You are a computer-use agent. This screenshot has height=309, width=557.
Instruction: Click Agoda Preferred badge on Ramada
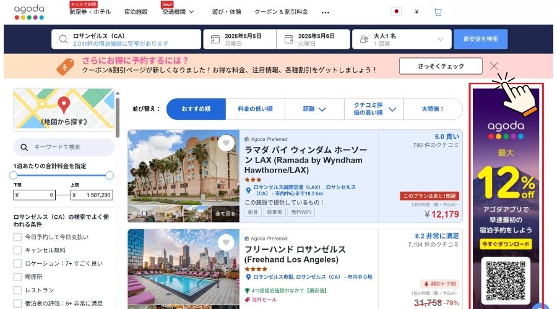266,139
